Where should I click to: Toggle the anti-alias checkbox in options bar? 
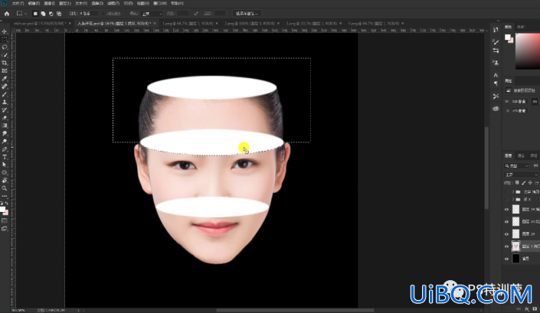(103, 14)
